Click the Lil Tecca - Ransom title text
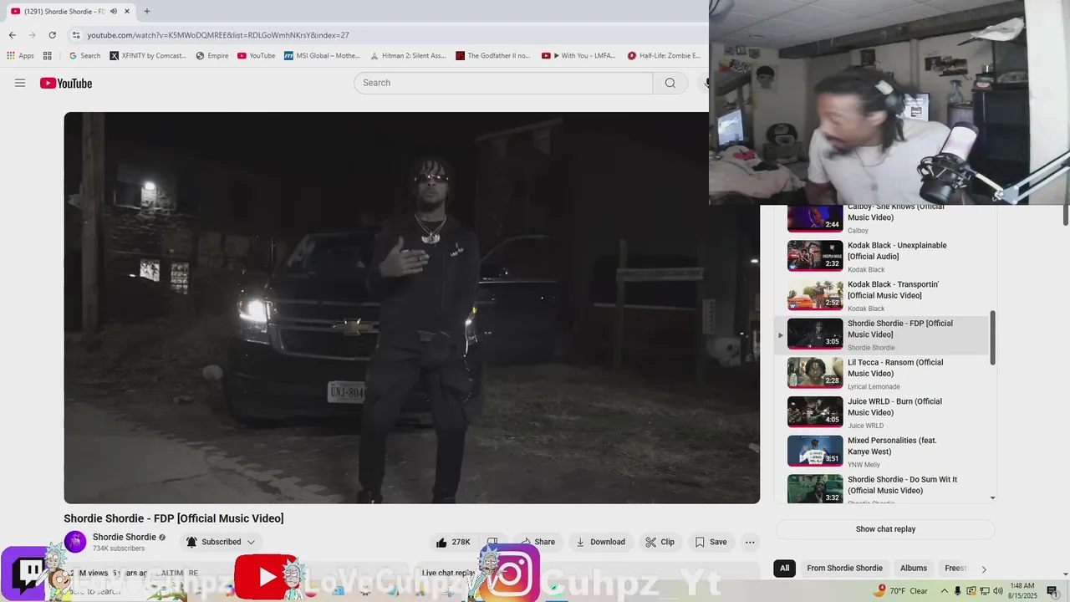This screenshot has height=602, width=1070. click(895, 368)
